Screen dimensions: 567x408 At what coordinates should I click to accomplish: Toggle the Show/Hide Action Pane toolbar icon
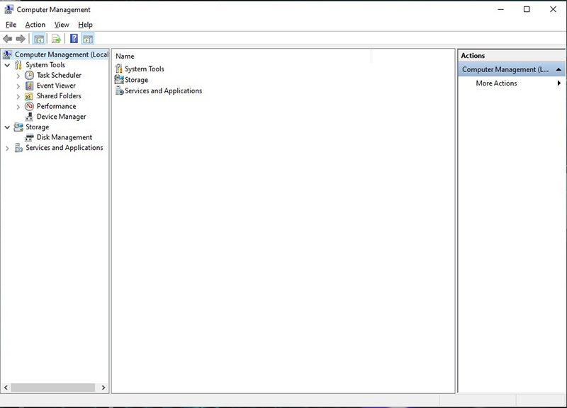[x=87, y=39]
